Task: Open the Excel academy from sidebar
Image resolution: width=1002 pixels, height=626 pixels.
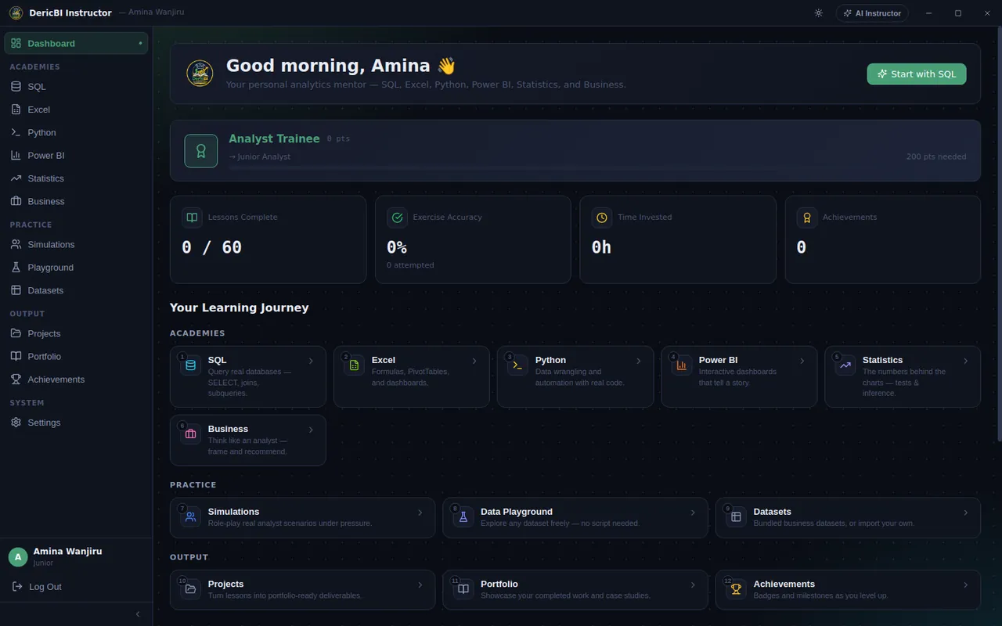Action: pyautogui.click(x=76, y=110)
